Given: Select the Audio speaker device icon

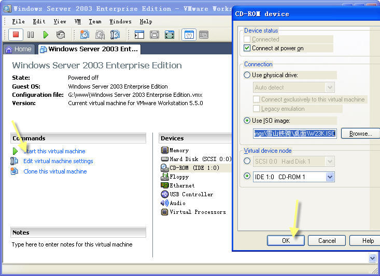Looking at the screenshot, I should click(x=164, y=203).
